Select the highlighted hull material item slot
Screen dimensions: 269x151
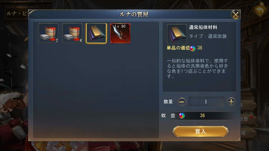96,33
